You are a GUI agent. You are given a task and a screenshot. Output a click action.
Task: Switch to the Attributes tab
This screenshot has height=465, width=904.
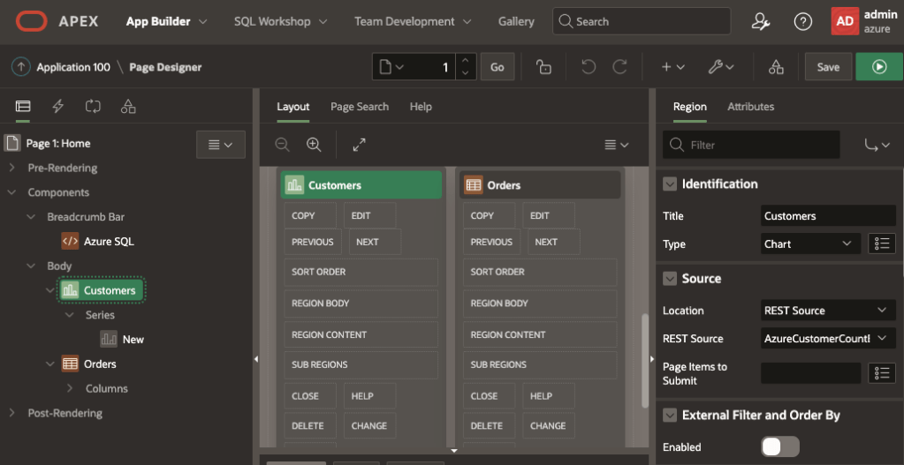click(x=750, y=107)
